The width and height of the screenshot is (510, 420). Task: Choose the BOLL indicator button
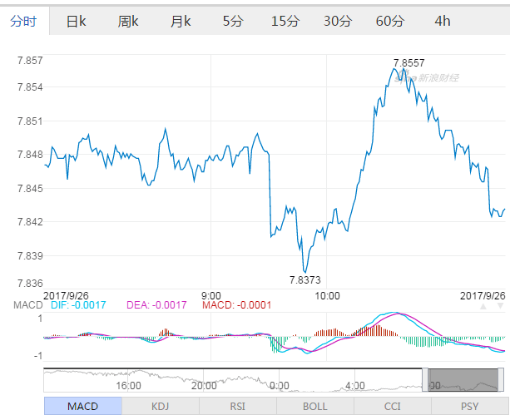tap(314, 406)
